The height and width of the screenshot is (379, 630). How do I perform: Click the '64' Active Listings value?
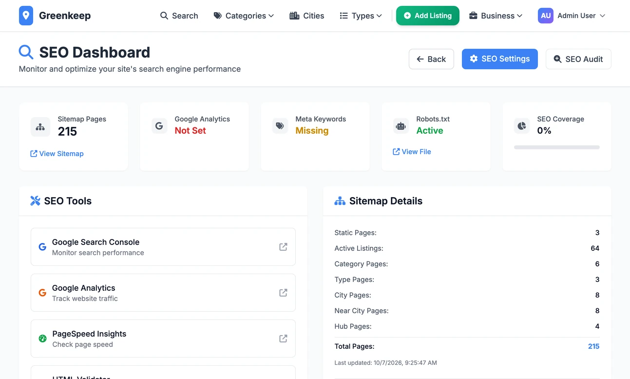pos(595,248)
